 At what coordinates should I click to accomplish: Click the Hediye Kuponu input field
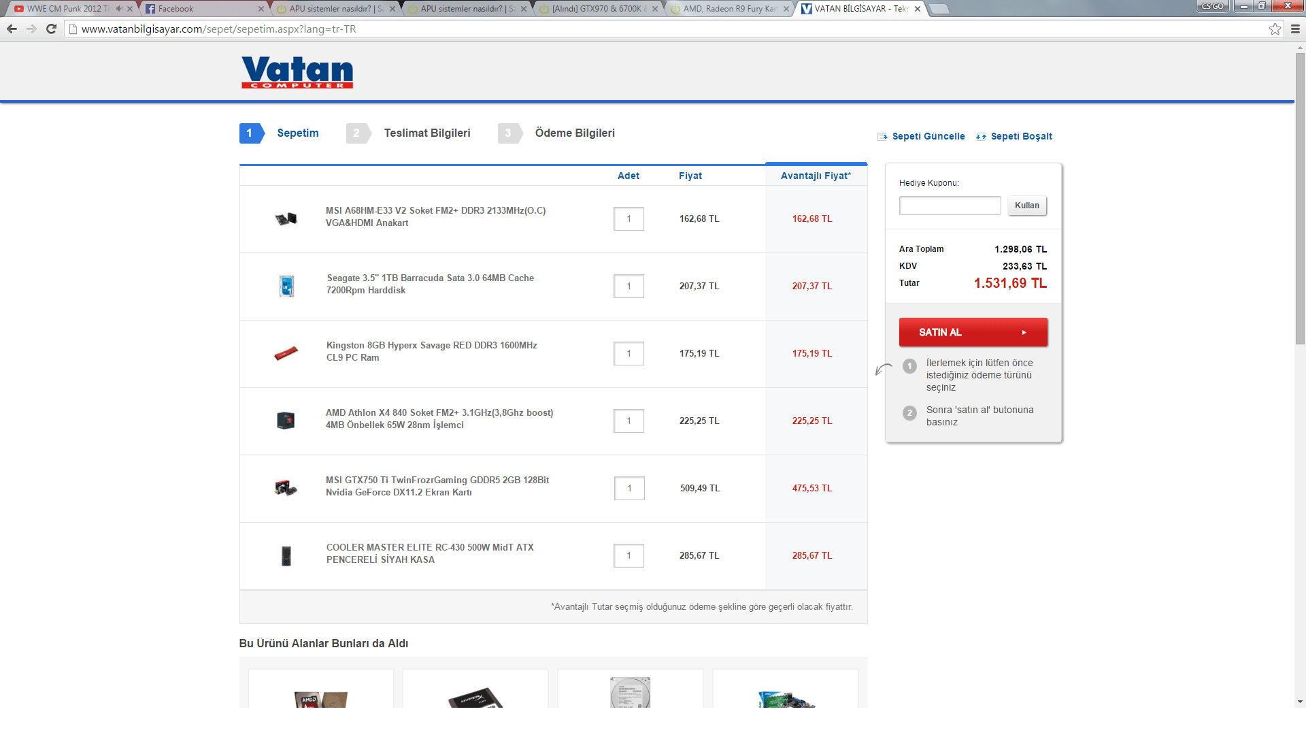950,206
